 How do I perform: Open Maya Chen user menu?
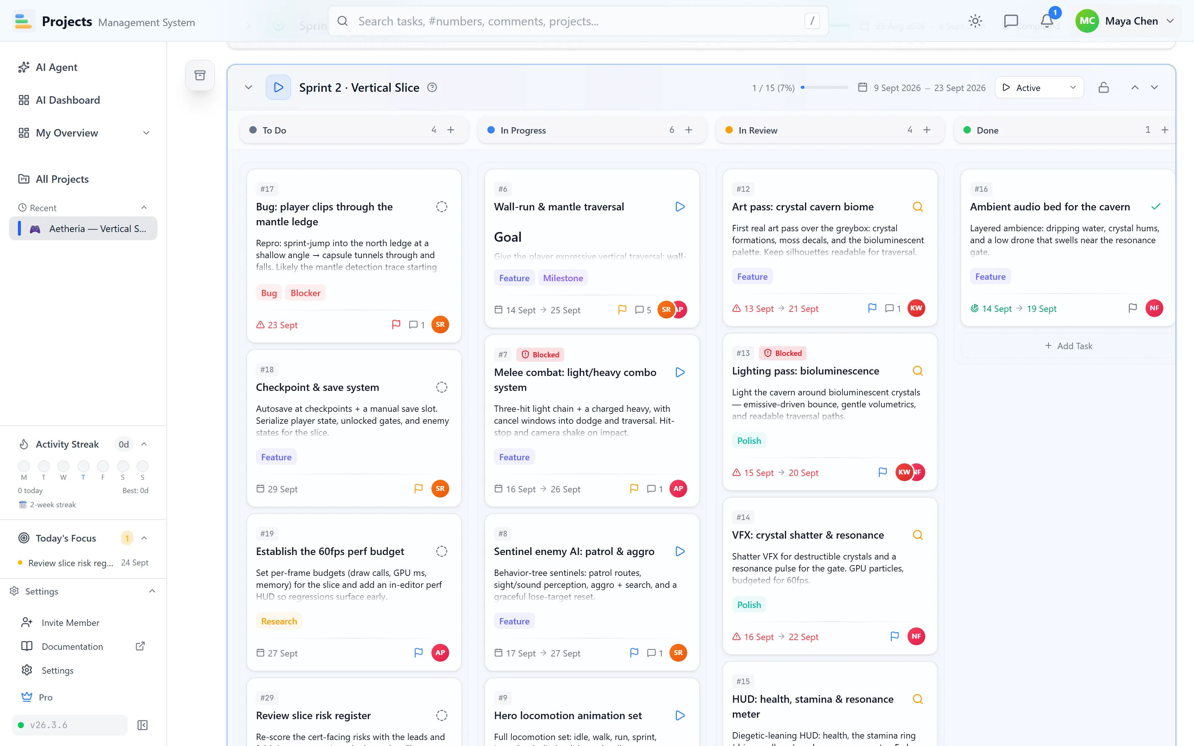(x=1126, y=21)
